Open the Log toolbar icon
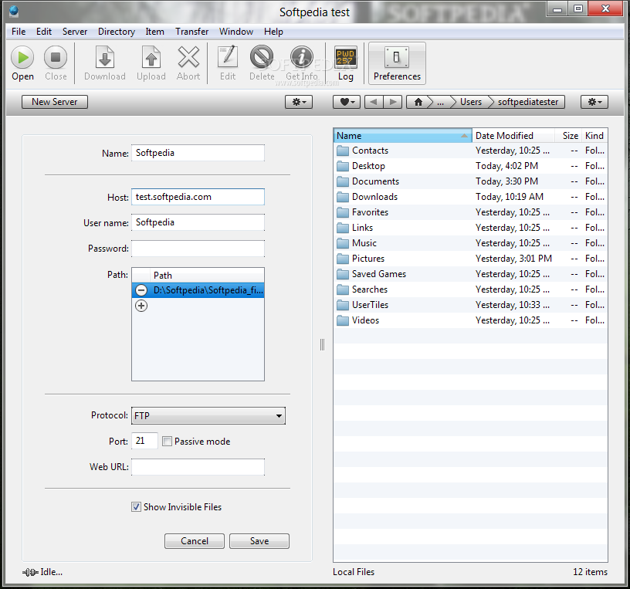This screenshot has width=630, height=589. coord(346,57)
